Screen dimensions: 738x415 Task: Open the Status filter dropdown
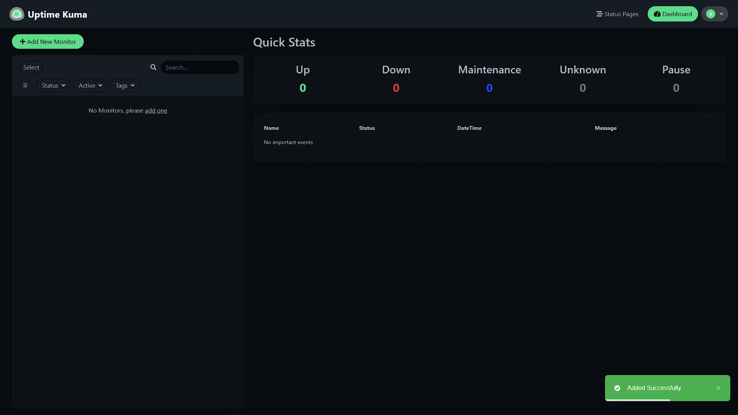coord(53,85)
